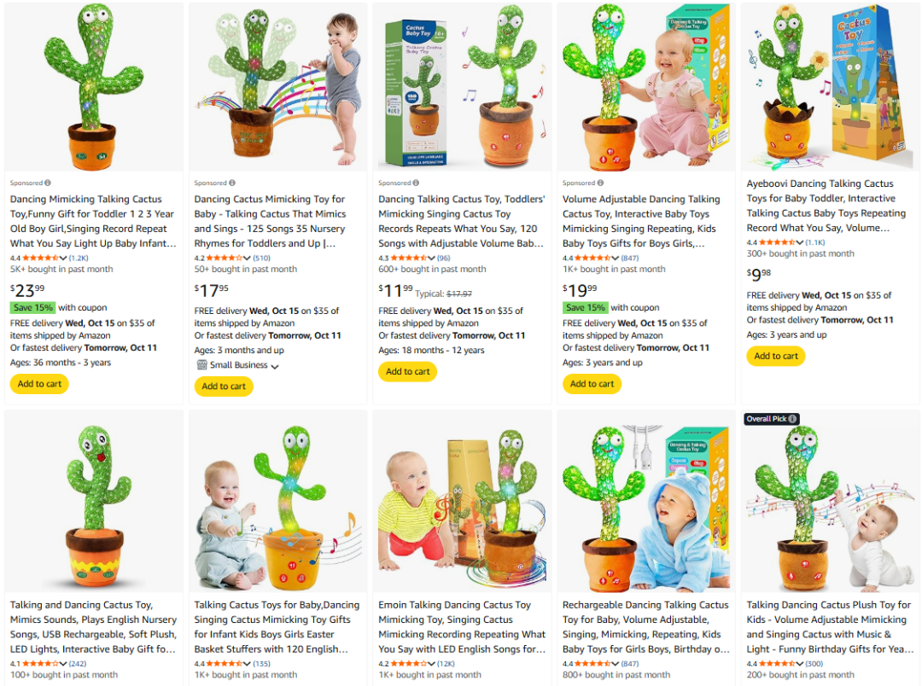Click the Small Business badge icon

click(x=201, y=365)
